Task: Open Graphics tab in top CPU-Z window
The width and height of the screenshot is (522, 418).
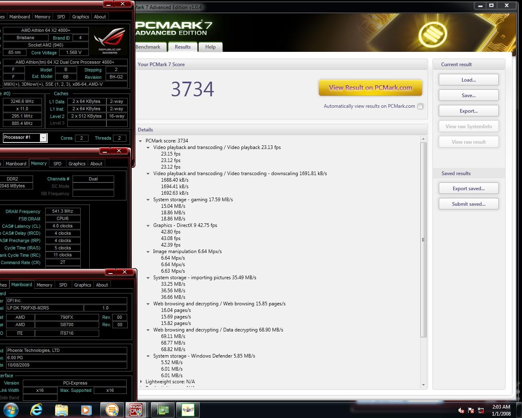Action: point(81,17)
